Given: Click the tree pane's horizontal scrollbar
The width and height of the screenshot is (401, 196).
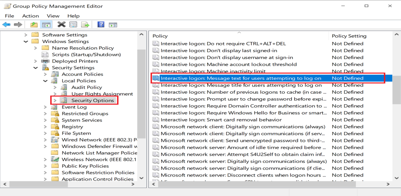Looking at the screenshot, I should click(x=70, y=184).
